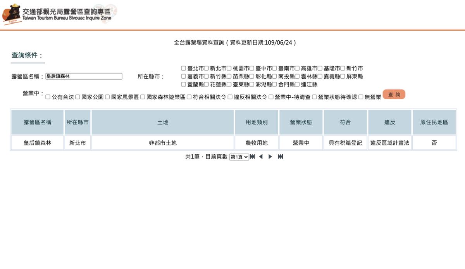This screenshot has width=465, height=269.
Task: Check the 無營業 checkbox
Action: [361, 97]
